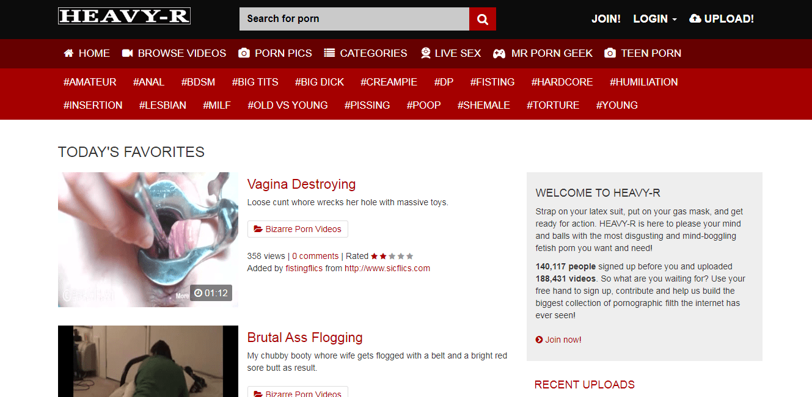Click the Browse Videos camcorder icon
The width and height of the screenshot is (812, 397).
127,53
